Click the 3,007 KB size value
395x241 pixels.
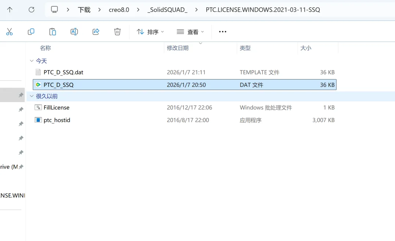[323, 120]
